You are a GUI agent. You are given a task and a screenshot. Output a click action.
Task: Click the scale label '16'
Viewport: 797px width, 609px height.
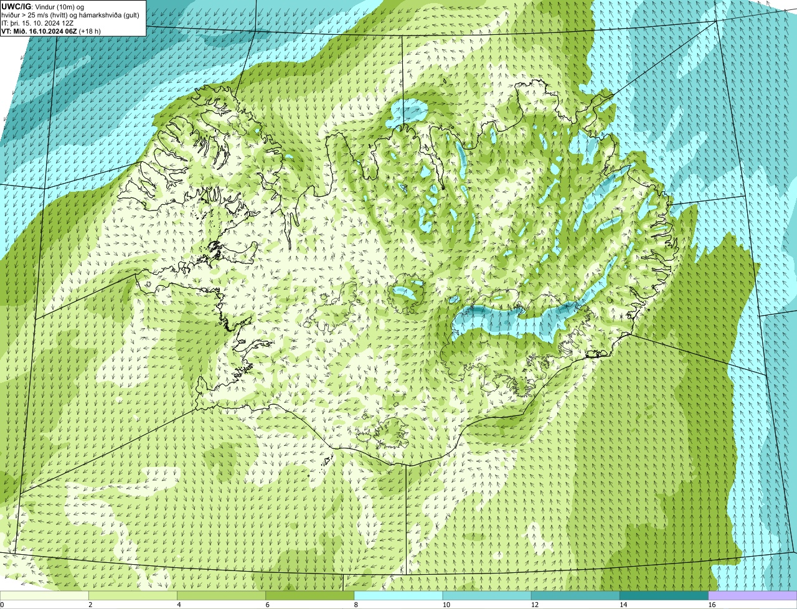tap(711, 605)
